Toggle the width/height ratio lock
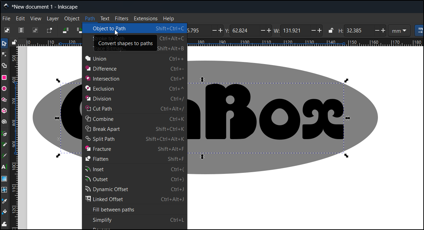Image resolution: width=424 pixels, height=230 pixels. pos(330,31)
